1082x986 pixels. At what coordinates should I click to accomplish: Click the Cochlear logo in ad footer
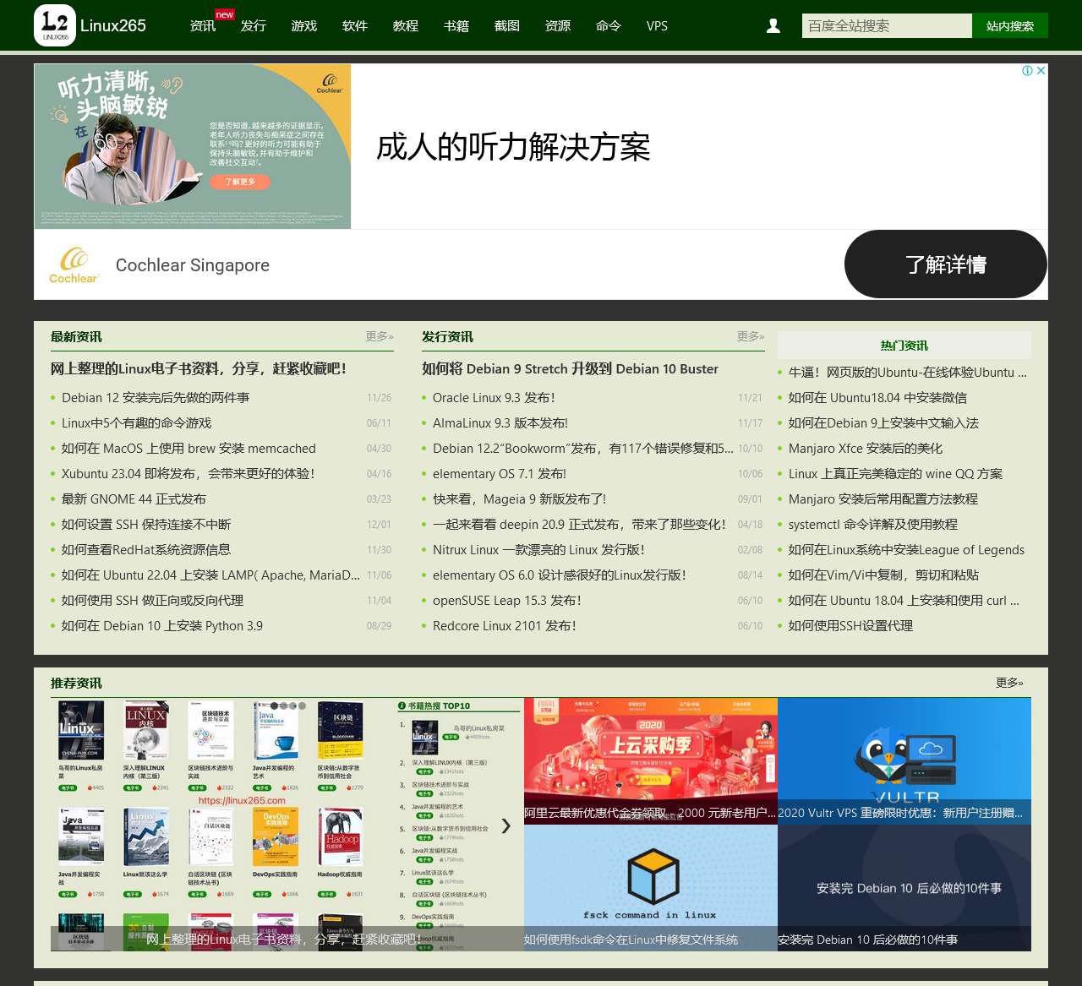[x=74, y=264]
